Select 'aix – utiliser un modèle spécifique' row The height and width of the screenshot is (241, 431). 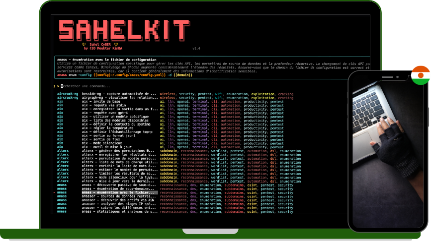click(x=170, y=117)
